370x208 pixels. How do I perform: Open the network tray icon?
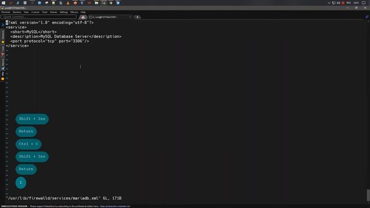(x=334, y=3)
